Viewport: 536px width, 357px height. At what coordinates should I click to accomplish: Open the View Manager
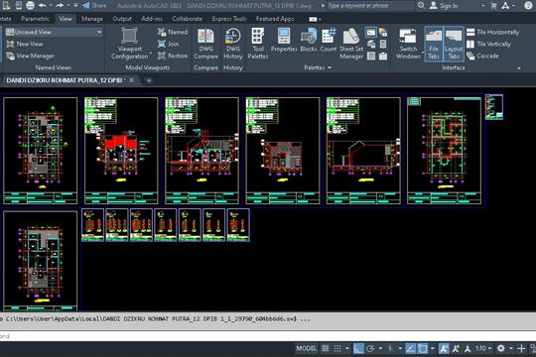click(x=30, y=56)
